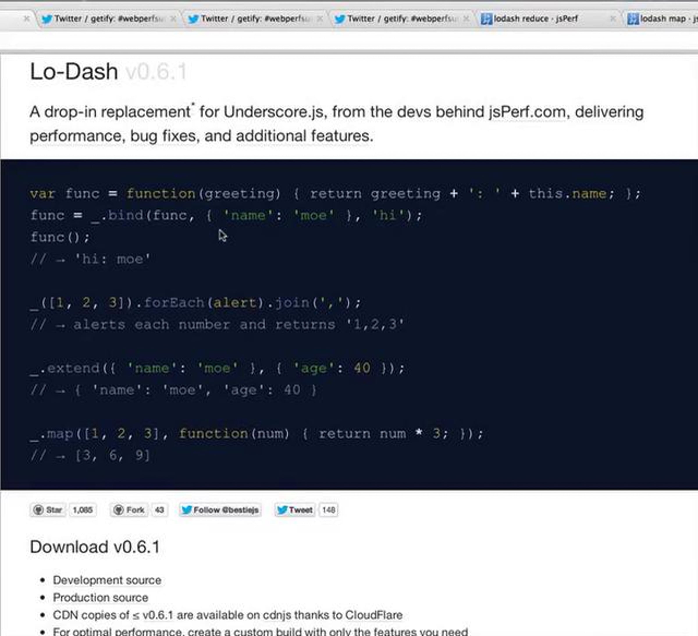Click the code line starting "var func = function(greeting)"

[336, 194]
